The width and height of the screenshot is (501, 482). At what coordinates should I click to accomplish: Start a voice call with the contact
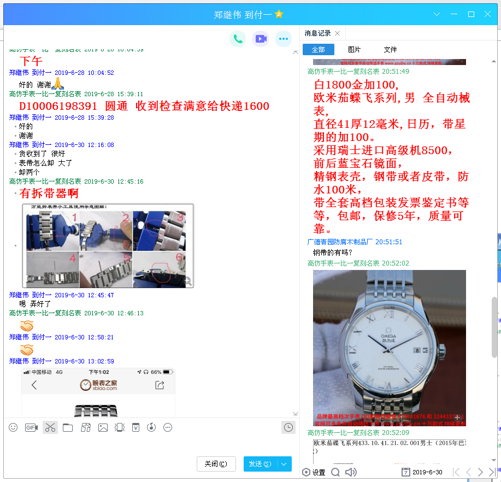[238, 38]
